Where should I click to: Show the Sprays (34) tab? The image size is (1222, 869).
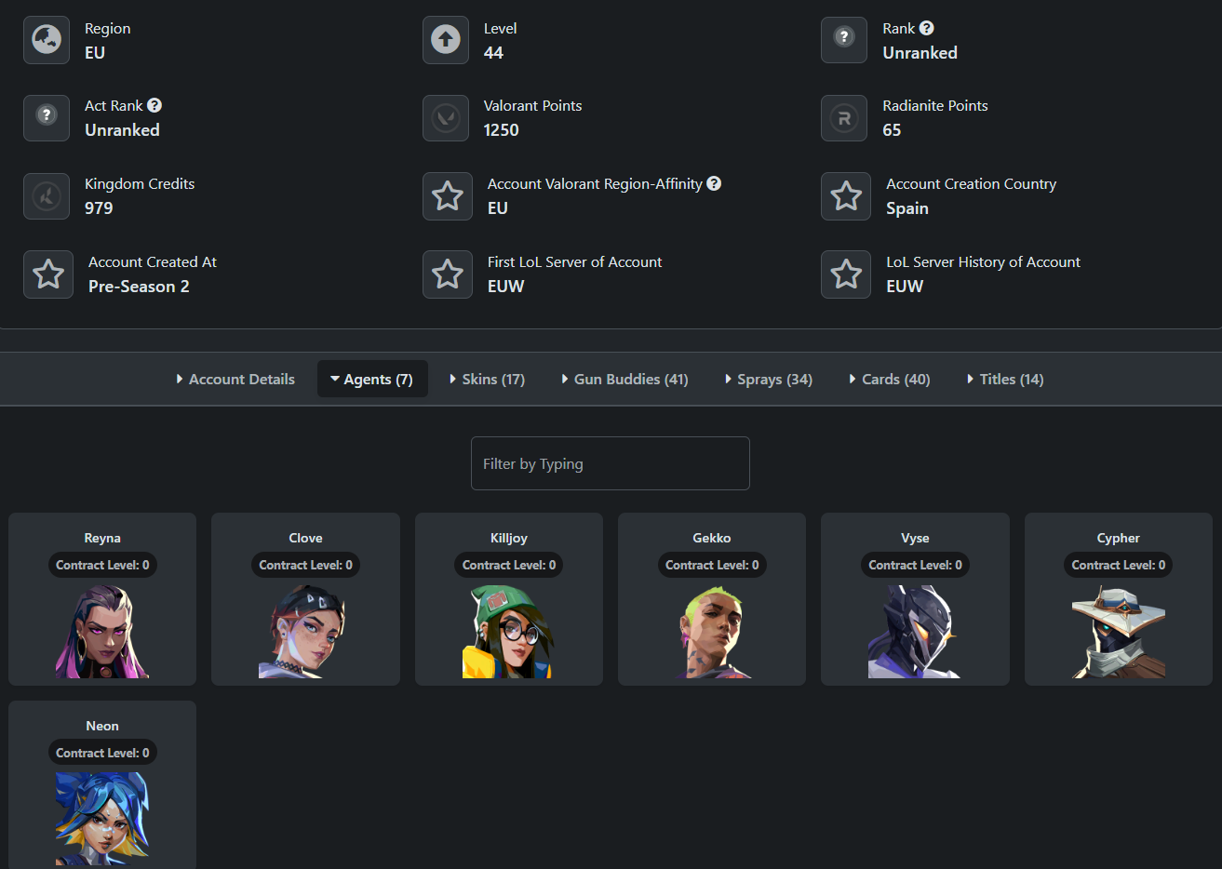[768, 379]
